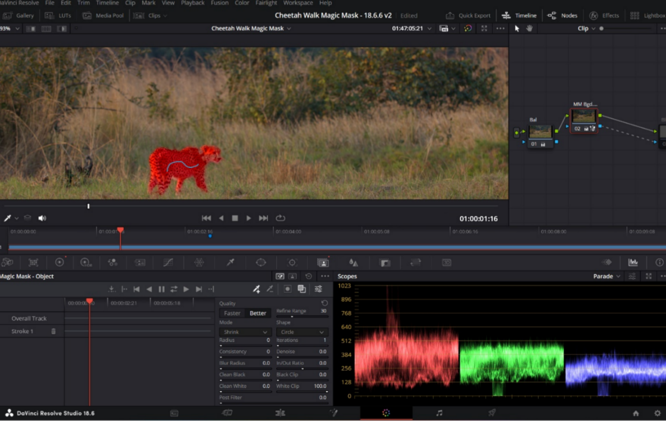Expand the viewer to full screen
The height and width of the screenshot is (421, 666).
click(484, 28)
